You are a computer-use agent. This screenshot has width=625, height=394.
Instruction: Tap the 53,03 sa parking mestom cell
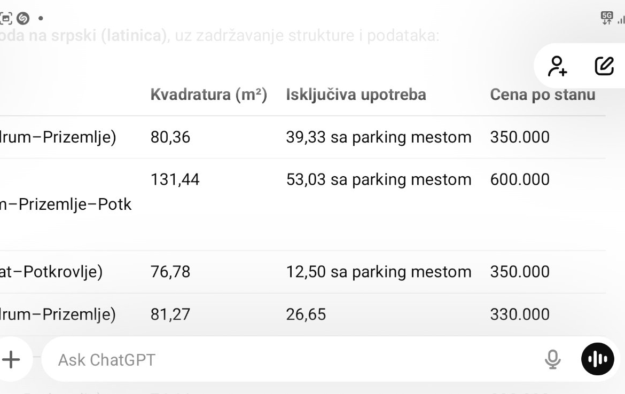[x=379, y=180]
